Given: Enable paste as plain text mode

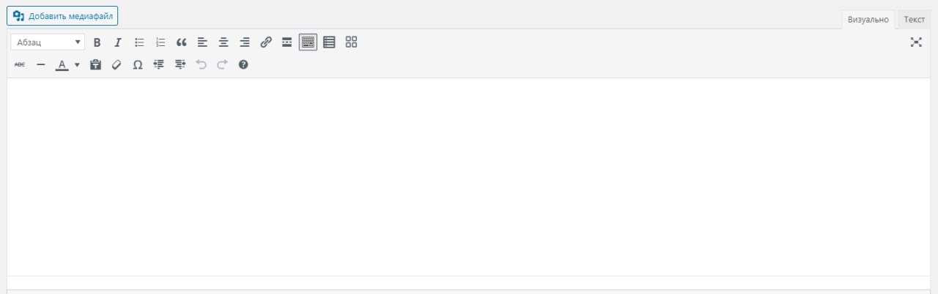Looking at the screenshot, I should 95,64.
